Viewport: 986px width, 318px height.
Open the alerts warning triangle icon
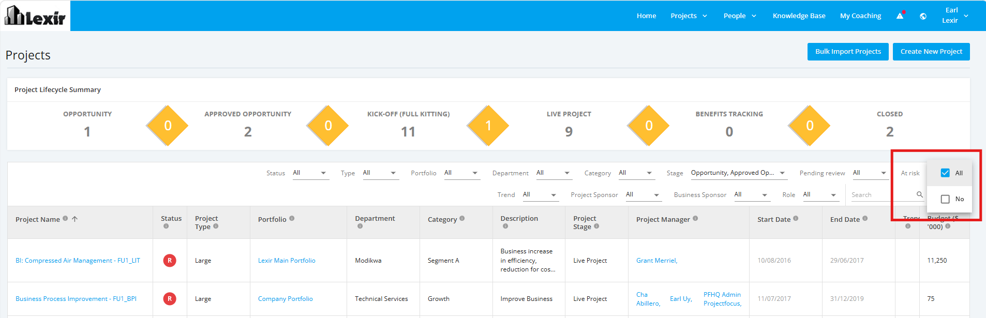point(900,16)
